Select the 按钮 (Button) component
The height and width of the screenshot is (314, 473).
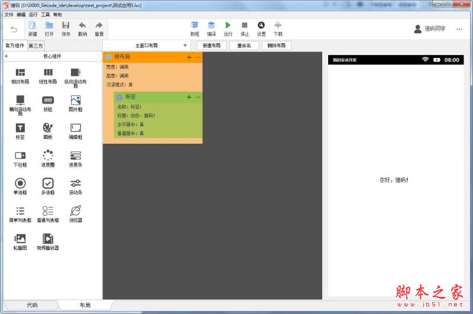pyautogui.click(x=48, y=103)
